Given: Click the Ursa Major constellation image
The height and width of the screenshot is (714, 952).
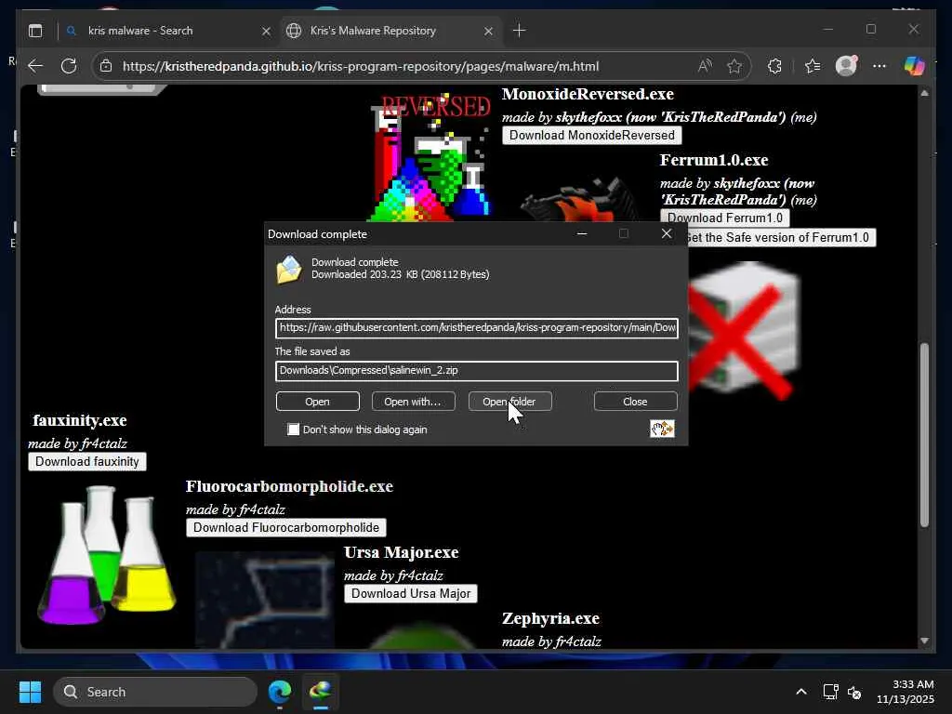Looking at the screenshot, I should click(x=264, y=600).
